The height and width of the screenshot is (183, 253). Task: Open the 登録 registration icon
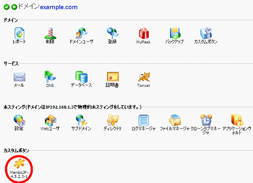(112, 33)
